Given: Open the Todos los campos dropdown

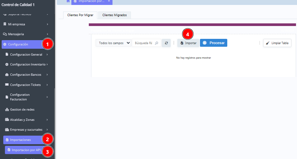Looking at the screenshot, I should click(x=113, y=43).
